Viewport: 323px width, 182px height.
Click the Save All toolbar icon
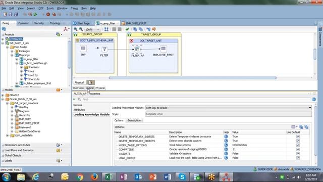16,14
